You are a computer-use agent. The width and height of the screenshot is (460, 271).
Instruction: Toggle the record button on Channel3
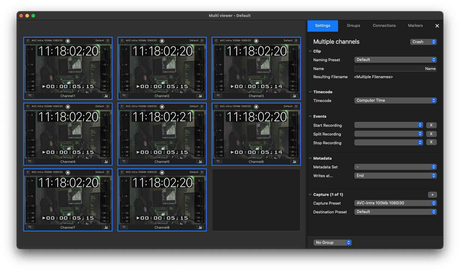256,41
